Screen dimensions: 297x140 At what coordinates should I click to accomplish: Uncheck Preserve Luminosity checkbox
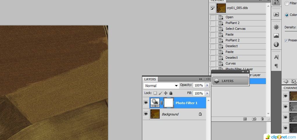pos(286,40)
